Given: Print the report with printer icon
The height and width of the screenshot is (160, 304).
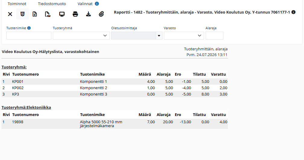Looking at the screenshot, I should (x=75, y=14).
